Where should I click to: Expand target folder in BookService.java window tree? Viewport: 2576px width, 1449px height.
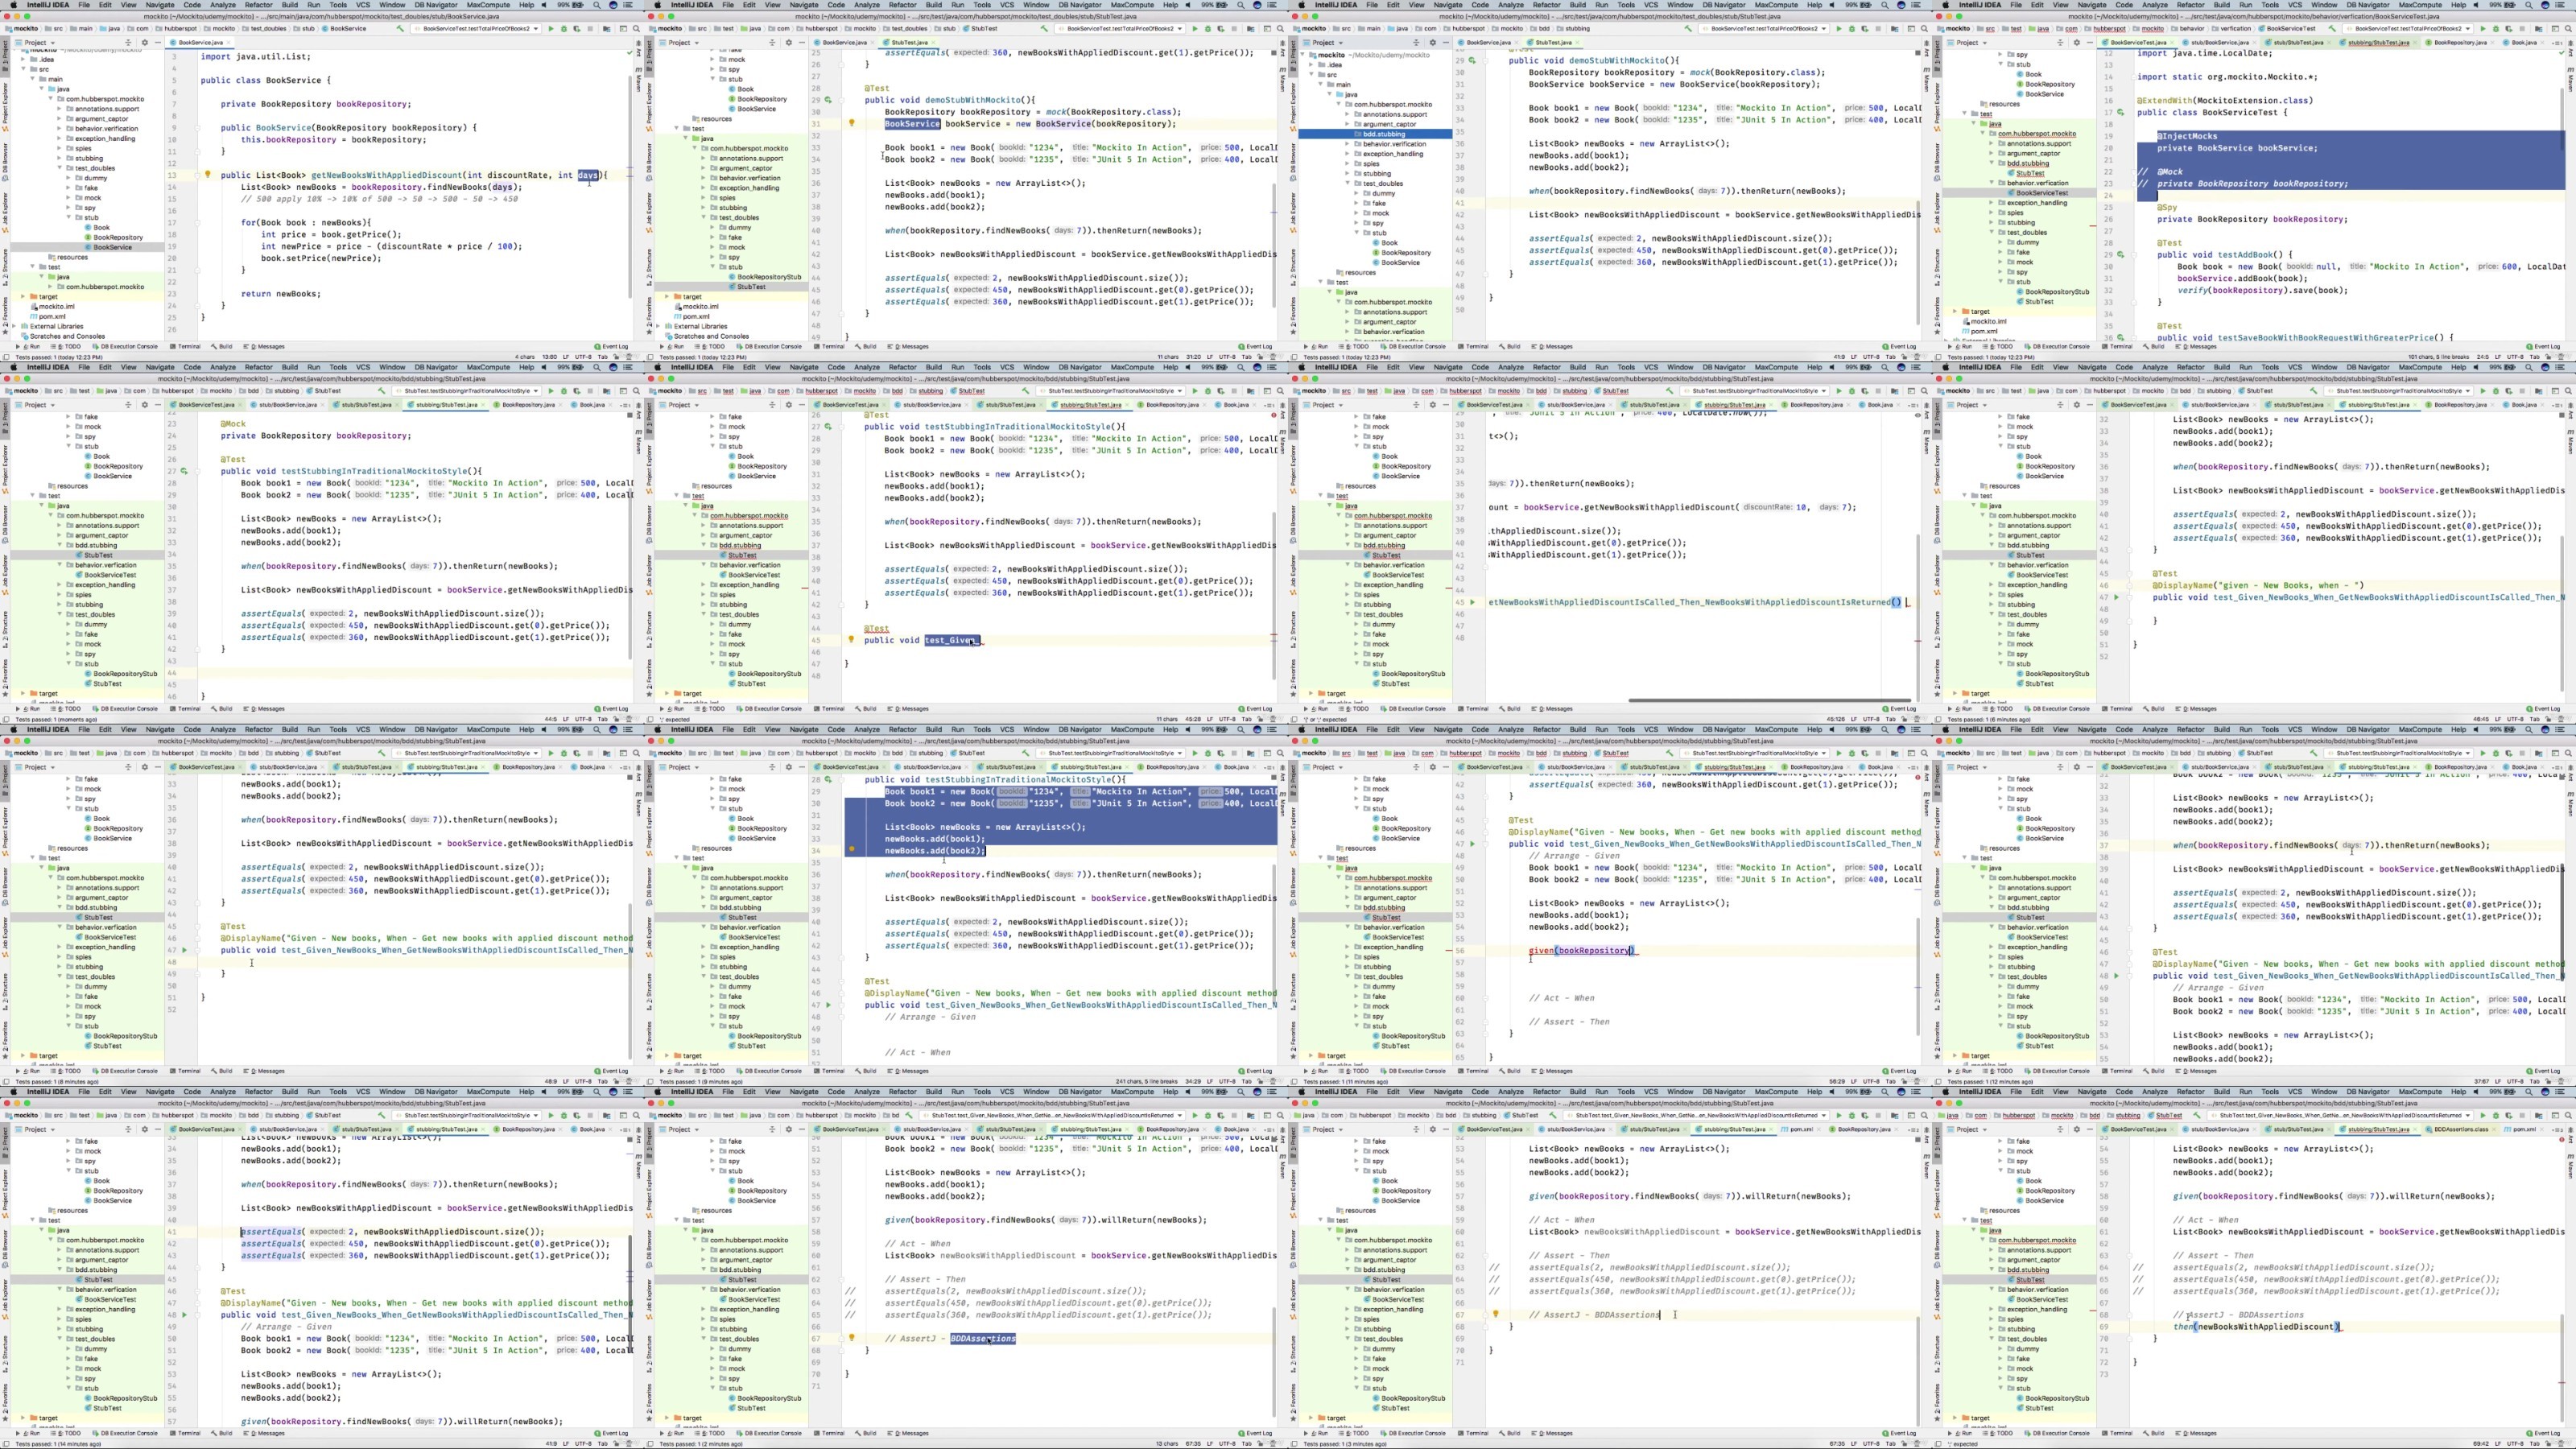[x=23, y=297]
